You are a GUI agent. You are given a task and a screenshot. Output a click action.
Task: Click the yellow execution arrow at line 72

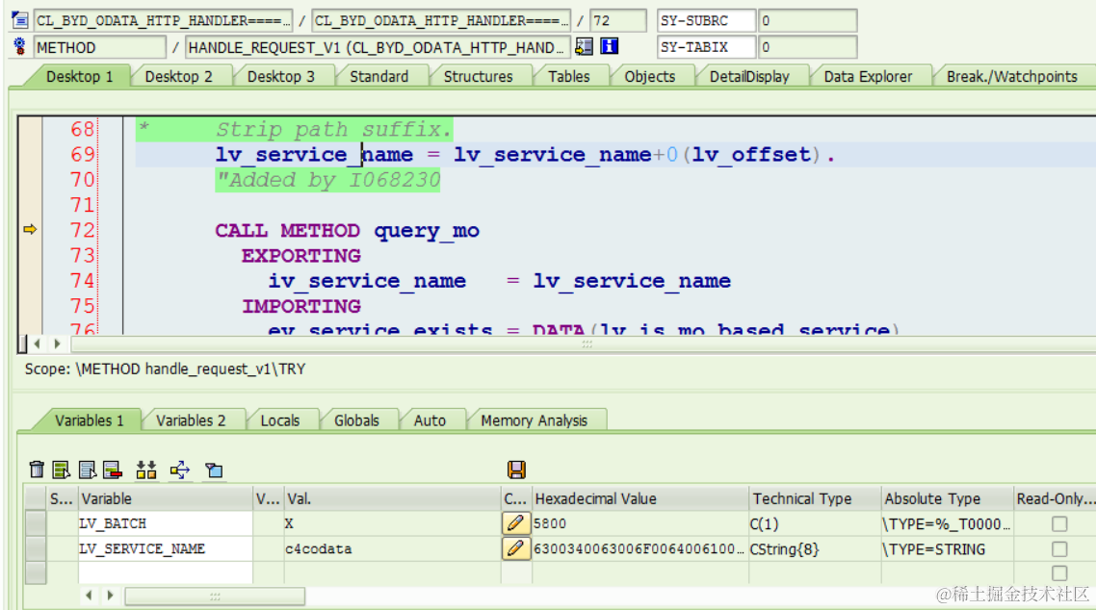29,229
